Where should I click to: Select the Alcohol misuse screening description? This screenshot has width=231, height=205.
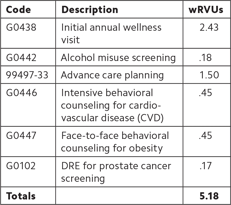pyautogui.click(x=118, y=58)
